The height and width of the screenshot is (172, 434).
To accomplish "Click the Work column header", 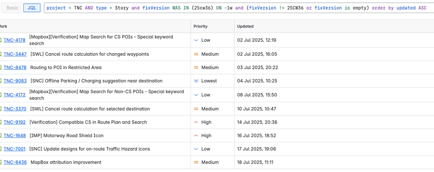I will click(x=3, y=26).
